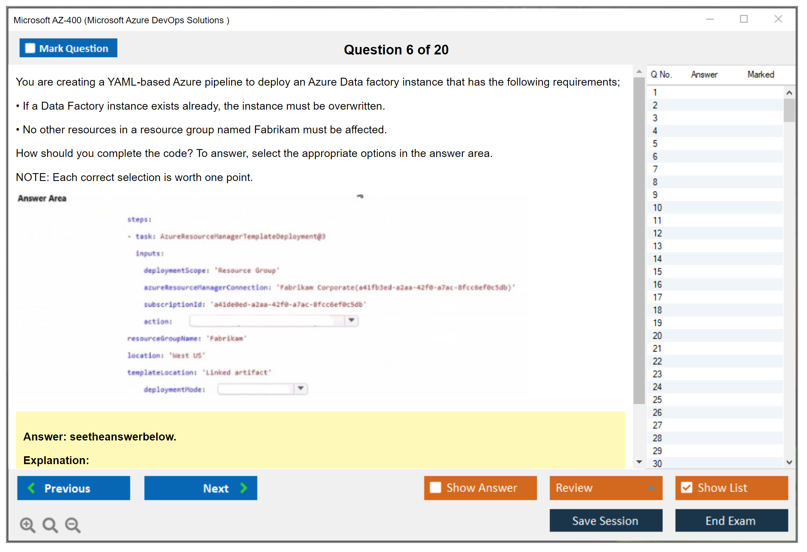Image resolution: width=807 pixels, height=552 pixels.
Task: Click the Save Session button
Action: (605, 520)
